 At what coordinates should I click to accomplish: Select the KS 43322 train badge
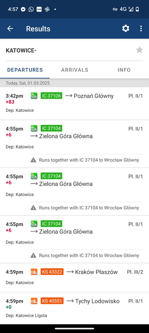coord(52,272)
